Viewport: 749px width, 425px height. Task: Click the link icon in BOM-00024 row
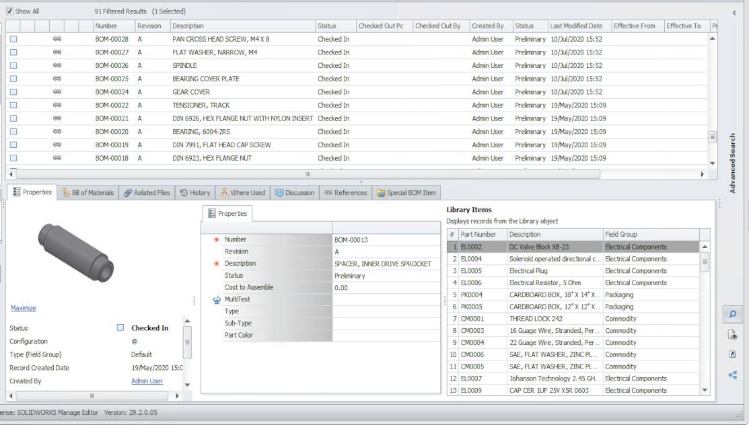pyautogui.click(x=57, y=91)
